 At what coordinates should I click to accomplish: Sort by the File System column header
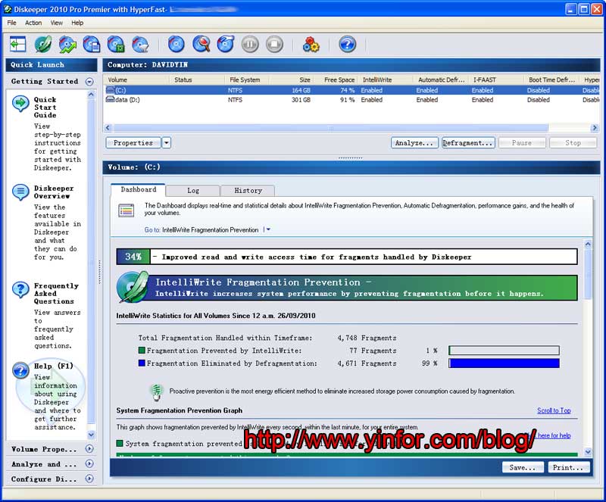coord(247,80)
